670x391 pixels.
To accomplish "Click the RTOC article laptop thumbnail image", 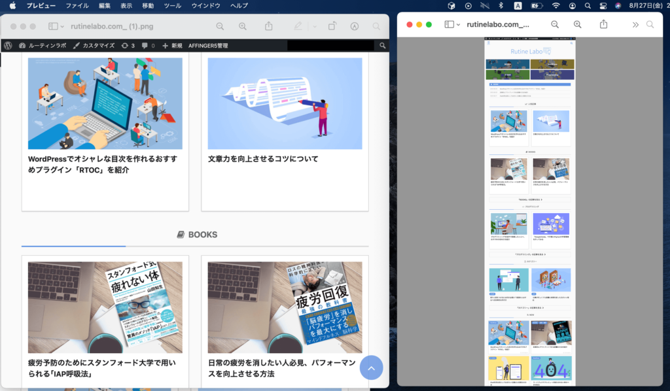I will [105, 103].
